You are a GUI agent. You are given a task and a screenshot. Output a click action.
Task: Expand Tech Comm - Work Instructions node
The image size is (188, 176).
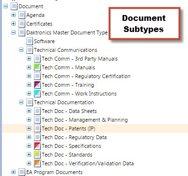click(x=29, y=94)
